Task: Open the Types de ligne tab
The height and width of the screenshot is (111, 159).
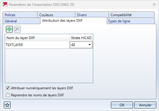Action: tap(131, 21)
